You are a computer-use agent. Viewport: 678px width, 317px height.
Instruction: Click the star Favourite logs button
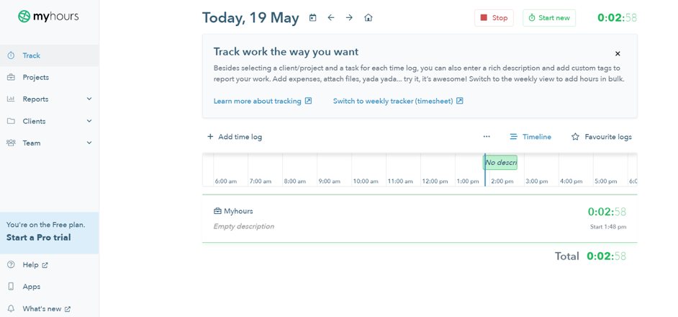601,137
